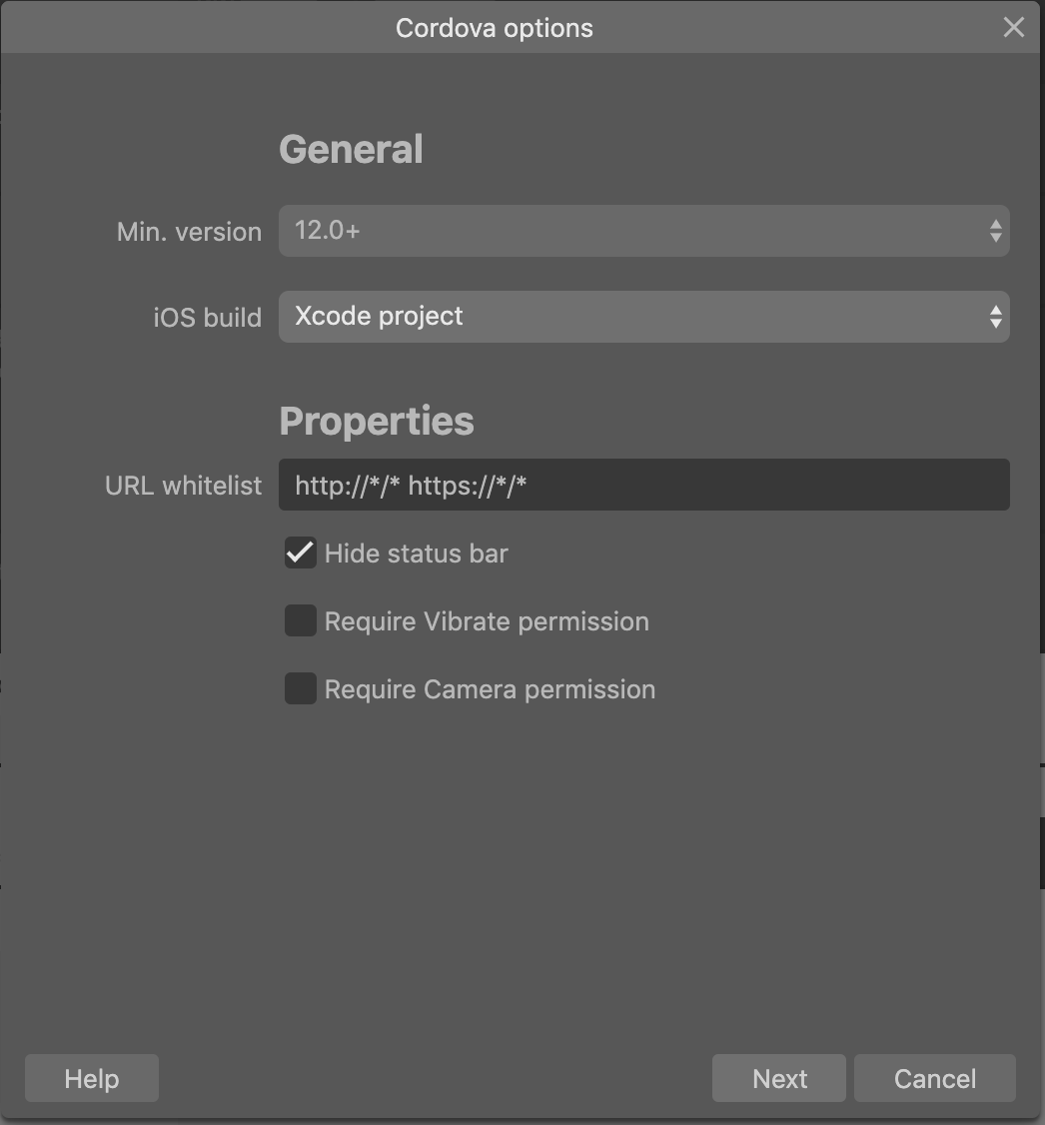Click the "iOS build" field label
The height and width of the screenshot is (1125, 1045).
[x=207, y=318]
